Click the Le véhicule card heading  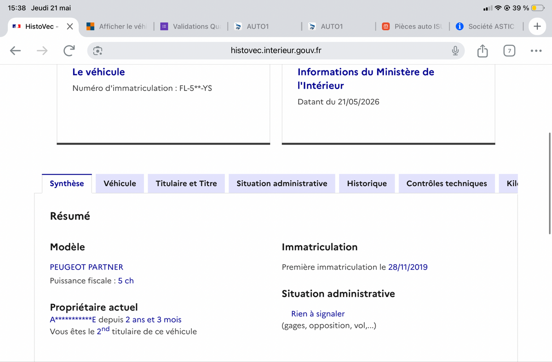tap(98, 72)
